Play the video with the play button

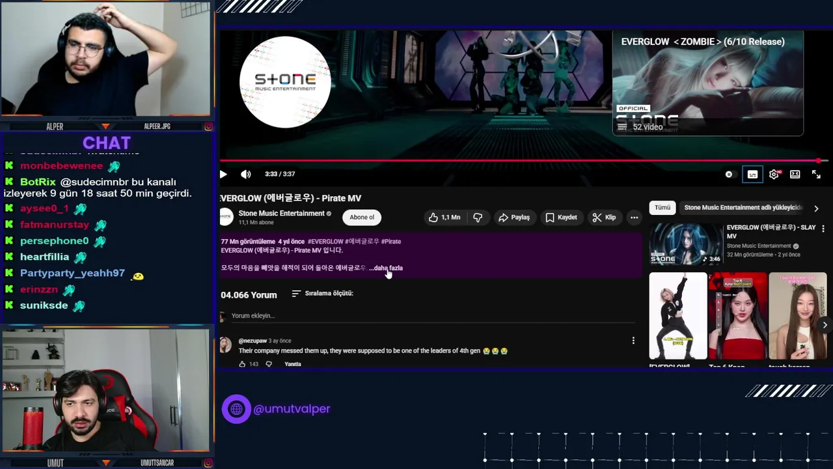click(x=223, y=174)
